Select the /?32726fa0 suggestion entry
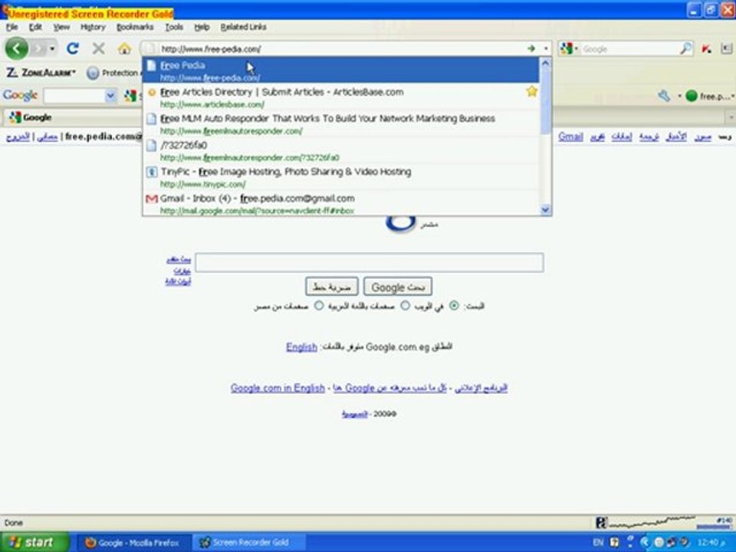 pyautogui.click(x=341, y=151)
